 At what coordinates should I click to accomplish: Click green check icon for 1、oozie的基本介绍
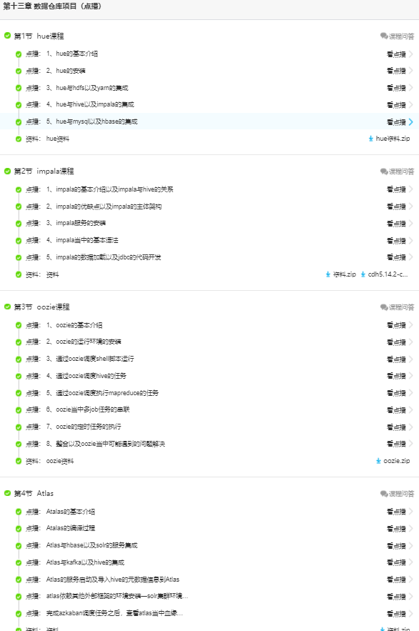[19, 325]
